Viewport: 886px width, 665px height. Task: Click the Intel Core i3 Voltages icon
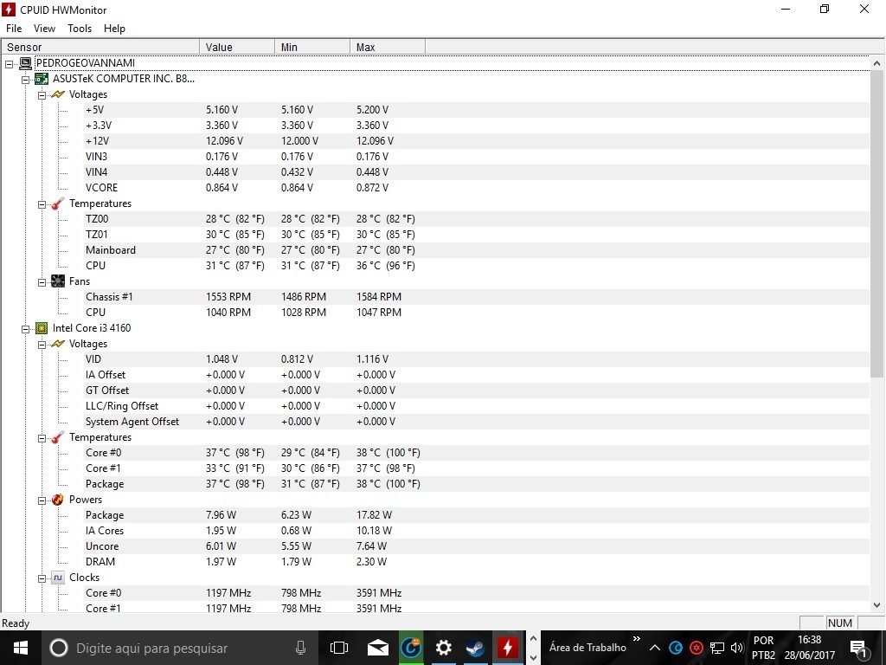click(58, 344)
